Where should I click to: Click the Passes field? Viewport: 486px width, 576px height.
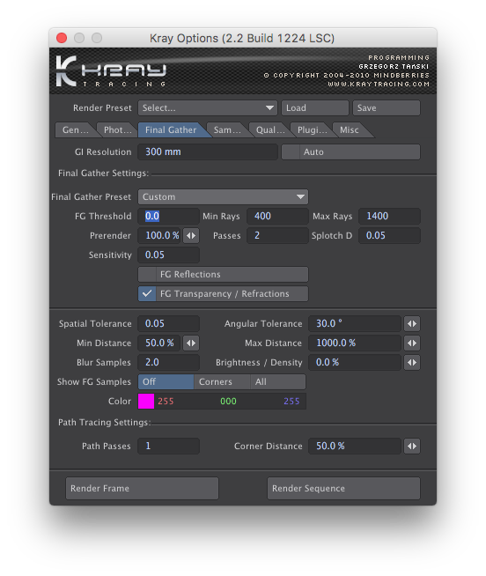coord(277,236)
